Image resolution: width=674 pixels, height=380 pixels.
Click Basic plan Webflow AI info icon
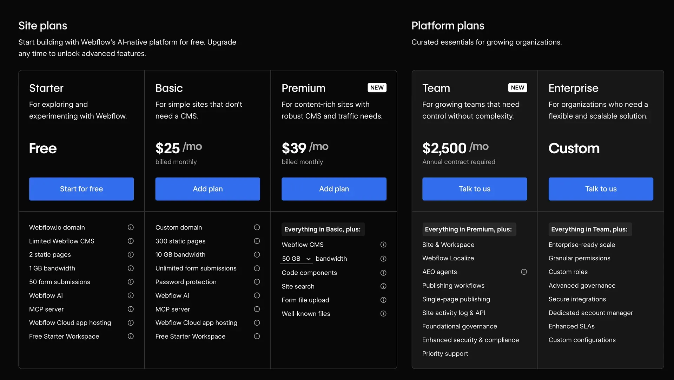[x=257, y=295]
